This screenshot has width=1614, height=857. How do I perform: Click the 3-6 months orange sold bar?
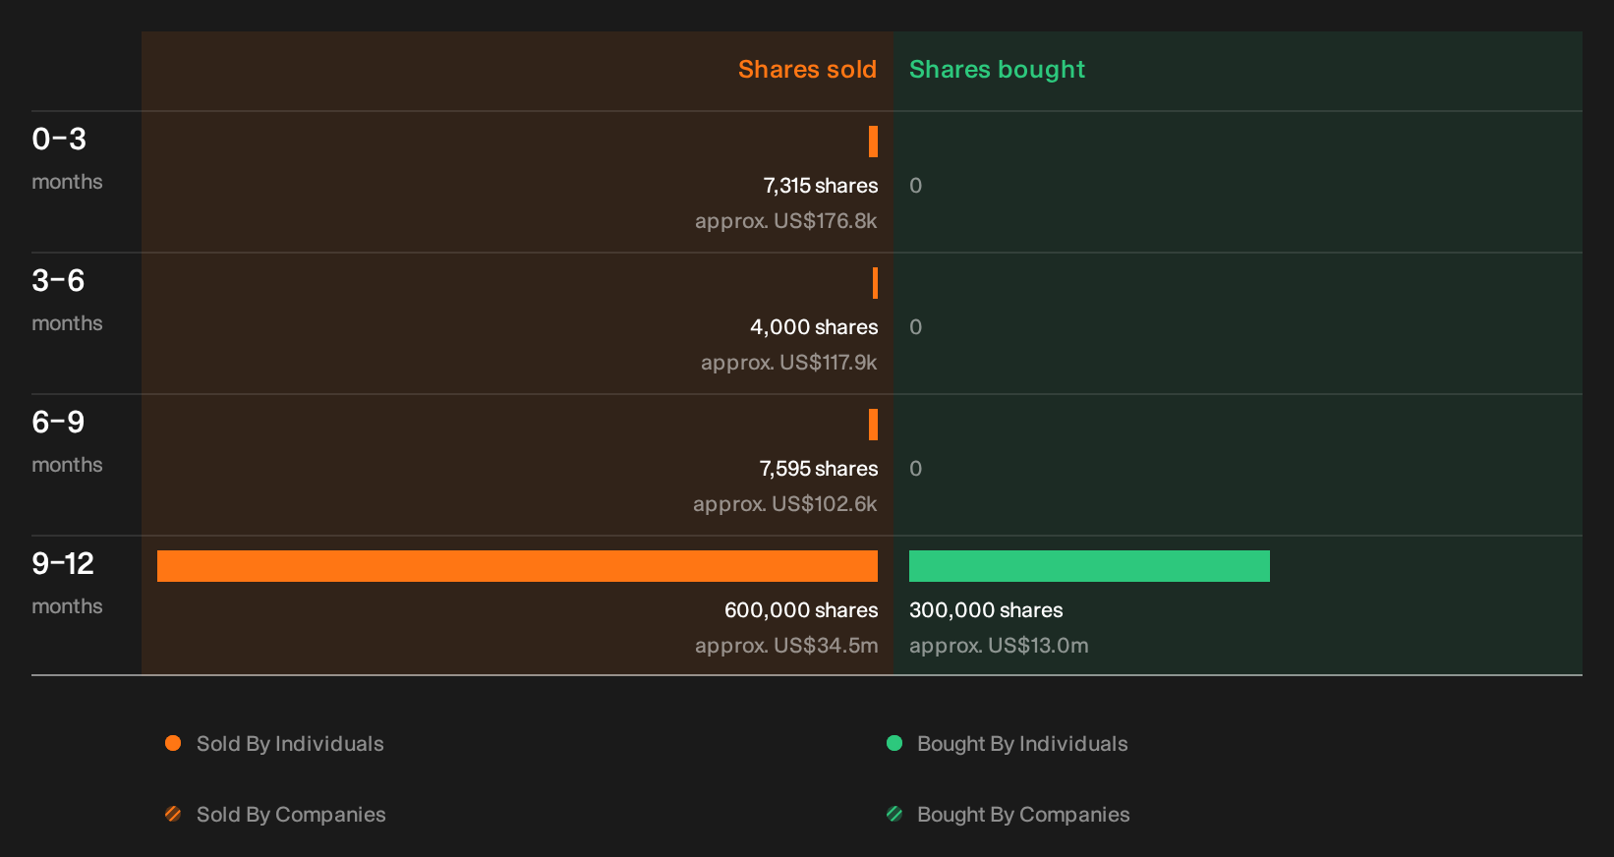coord(875,283)
